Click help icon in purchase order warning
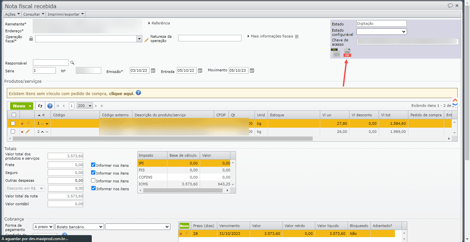The height and width of the screenshot is (242, 470). [x=138, y=93]
